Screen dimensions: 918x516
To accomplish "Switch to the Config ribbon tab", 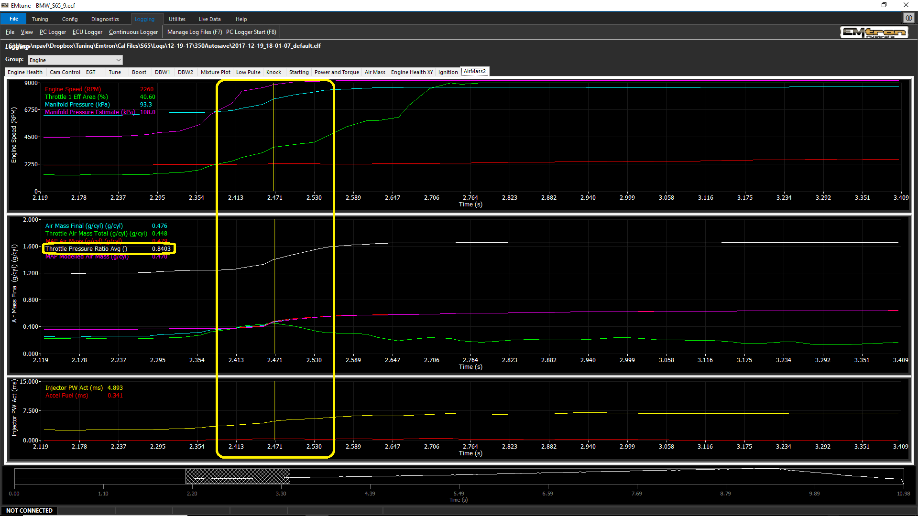I will (70, 19).
